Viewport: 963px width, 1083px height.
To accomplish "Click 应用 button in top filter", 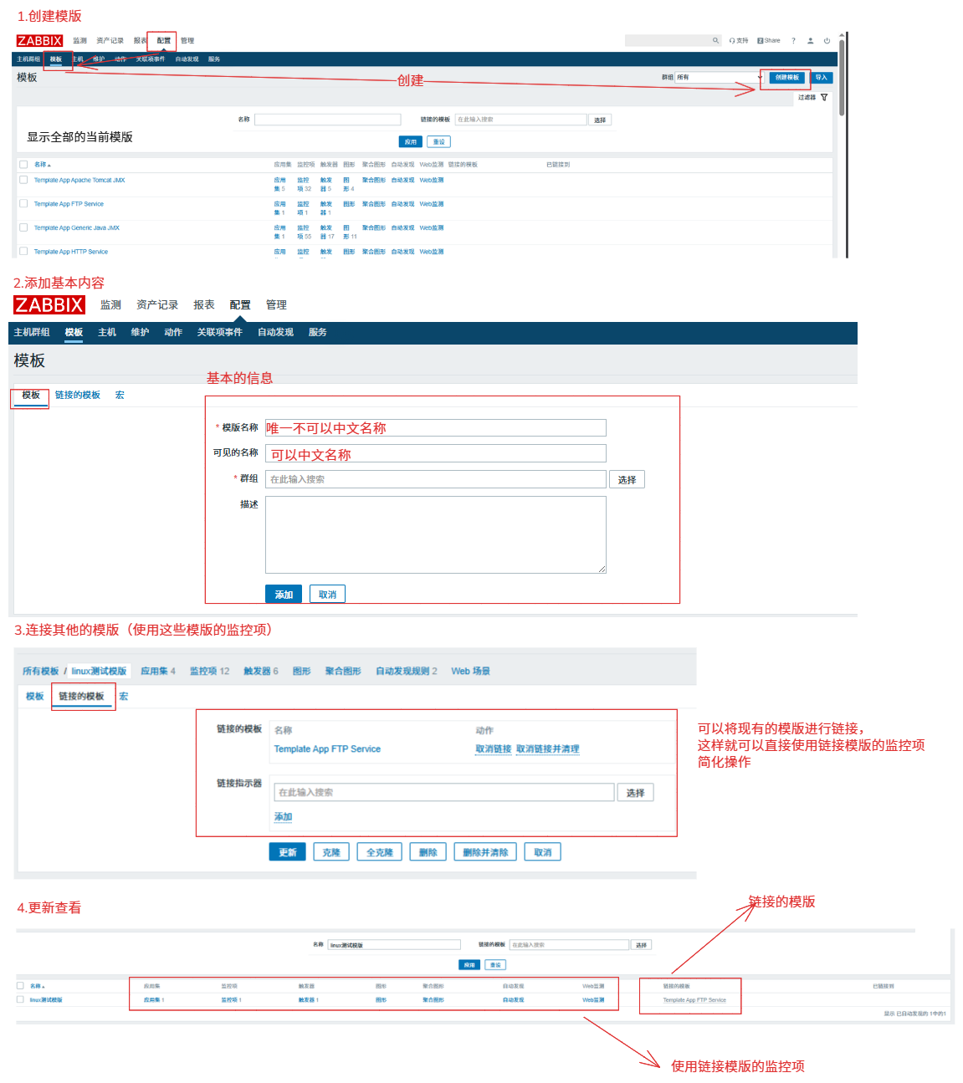I will pos(410,141).
